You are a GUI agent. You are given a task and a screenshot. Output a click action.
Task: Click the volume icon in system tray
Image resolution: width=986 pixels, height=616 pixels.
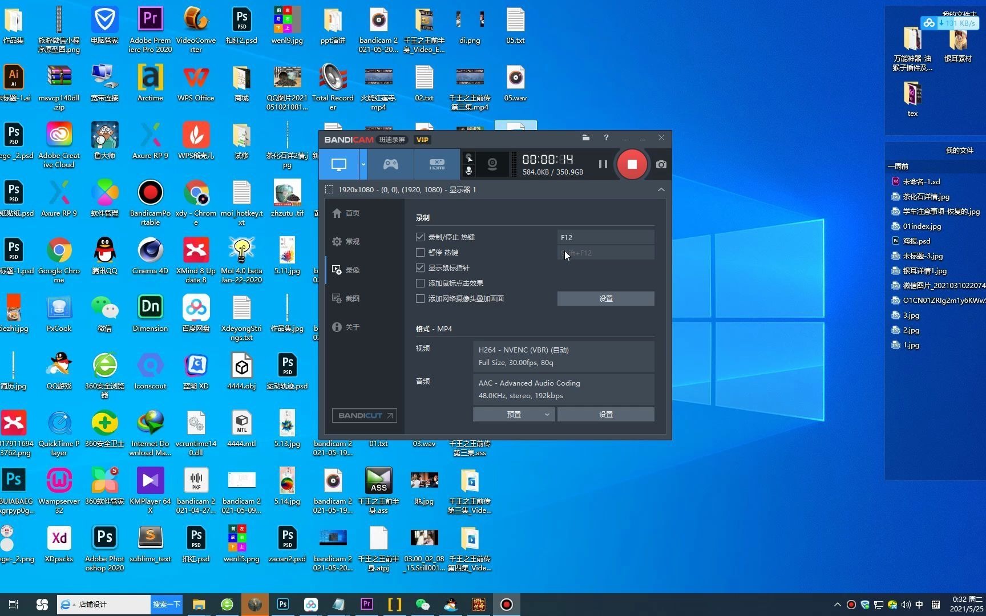coord(906,605)
